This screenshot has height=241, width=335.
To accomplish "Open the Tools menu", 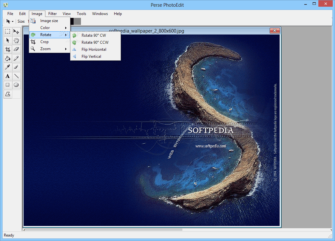I will pyautogui.click(x=81, y=14).
